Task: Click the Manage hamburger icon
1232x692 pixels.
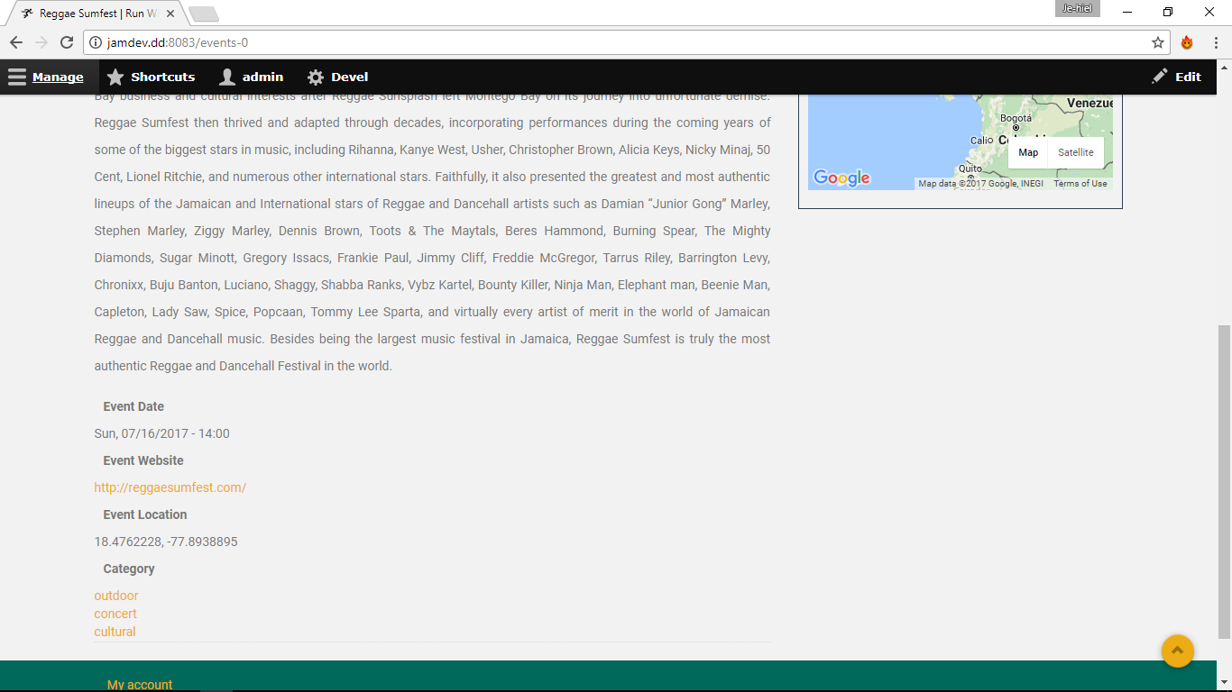Action: pos(17,77)
